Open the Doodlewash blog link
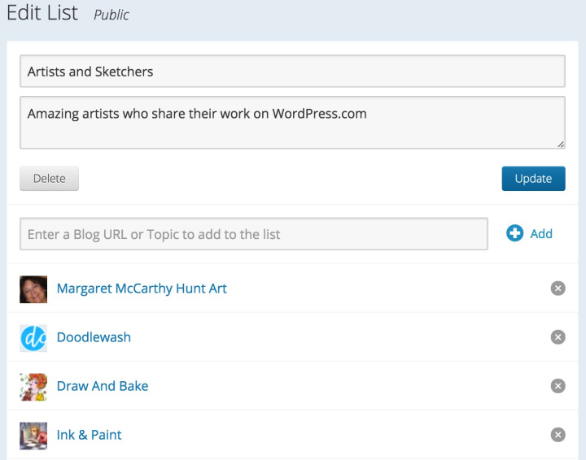The height and width of the screenshot is (460, 586). 94,337
